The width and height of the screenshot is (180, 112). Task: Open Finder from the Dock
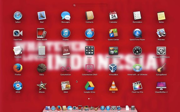click(48, 108)
